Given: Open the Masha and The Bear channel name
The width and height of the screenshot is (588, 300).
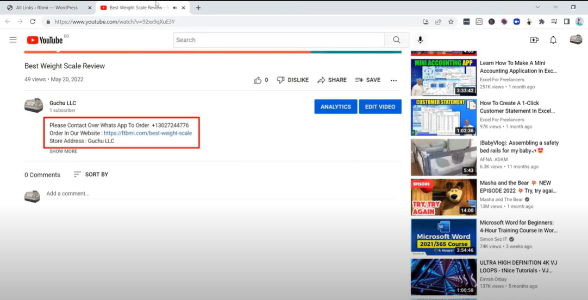Looking at the screenshot, I should pyautogui.click(x=501, y=199).
